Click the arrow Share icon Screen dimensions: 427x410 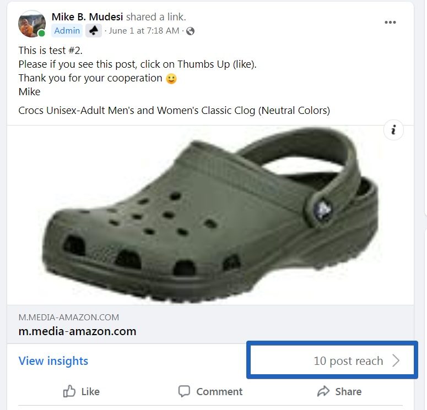[323, 391]
